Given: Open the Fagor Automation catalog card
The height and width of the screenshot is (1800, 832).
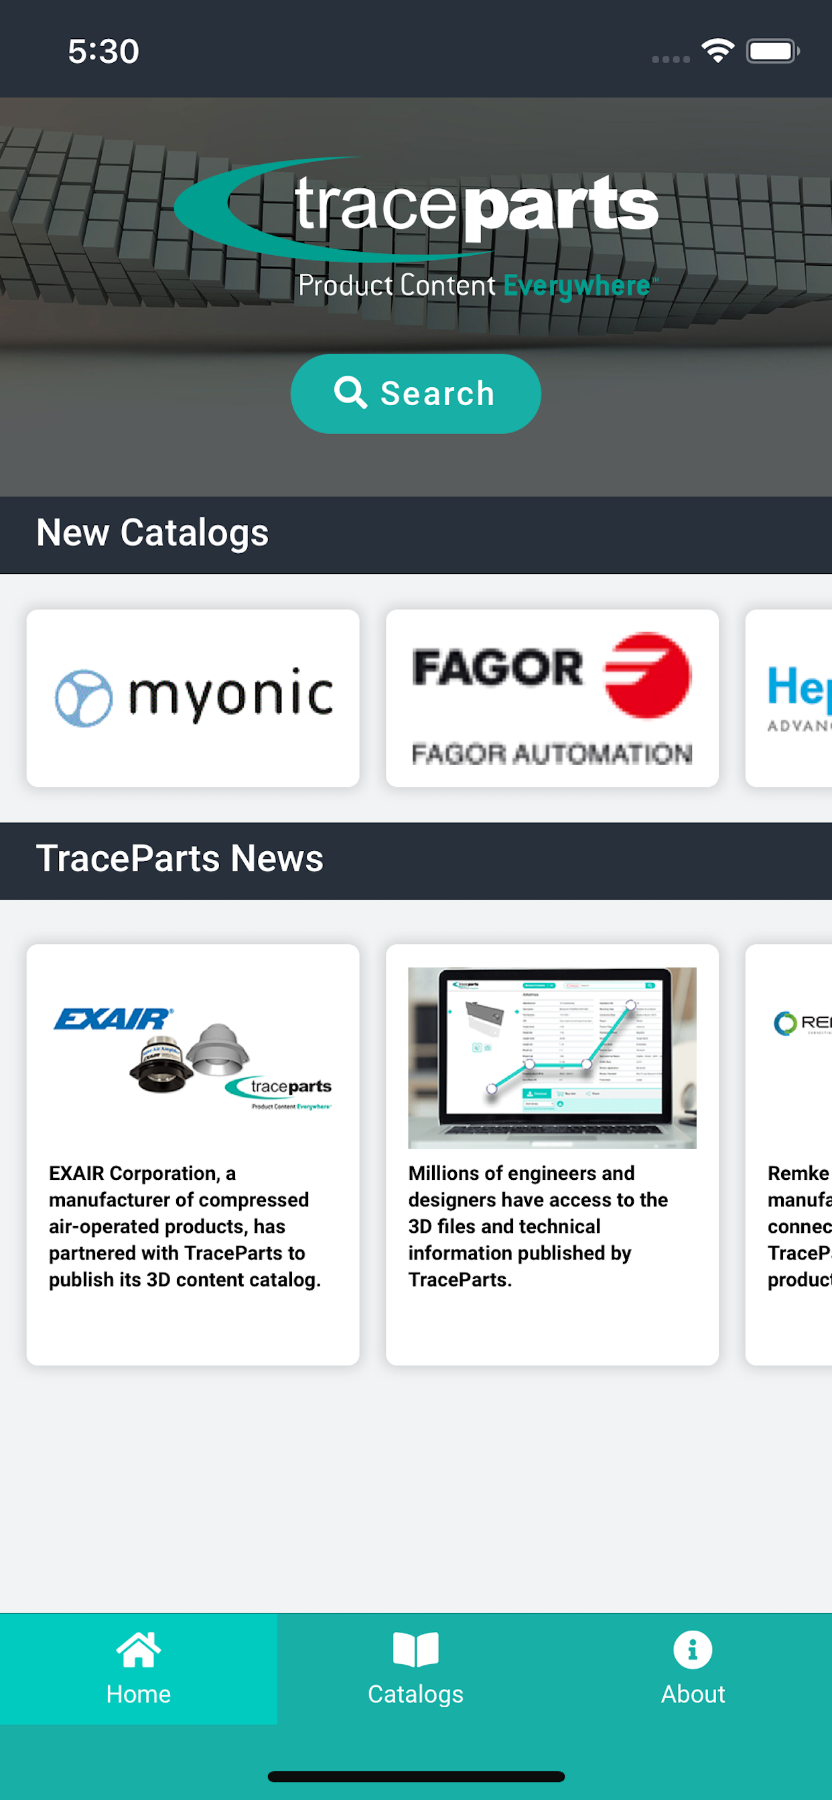Looking at the screenshot, I should coord(553,698).
